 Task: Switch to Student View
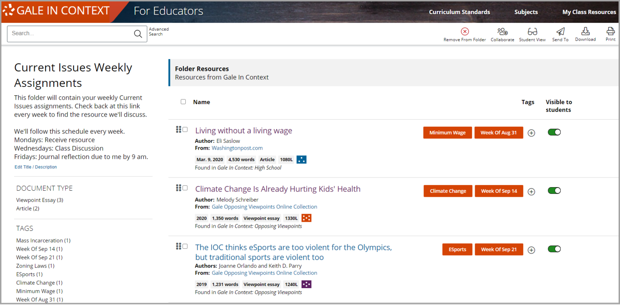(532, 32)
